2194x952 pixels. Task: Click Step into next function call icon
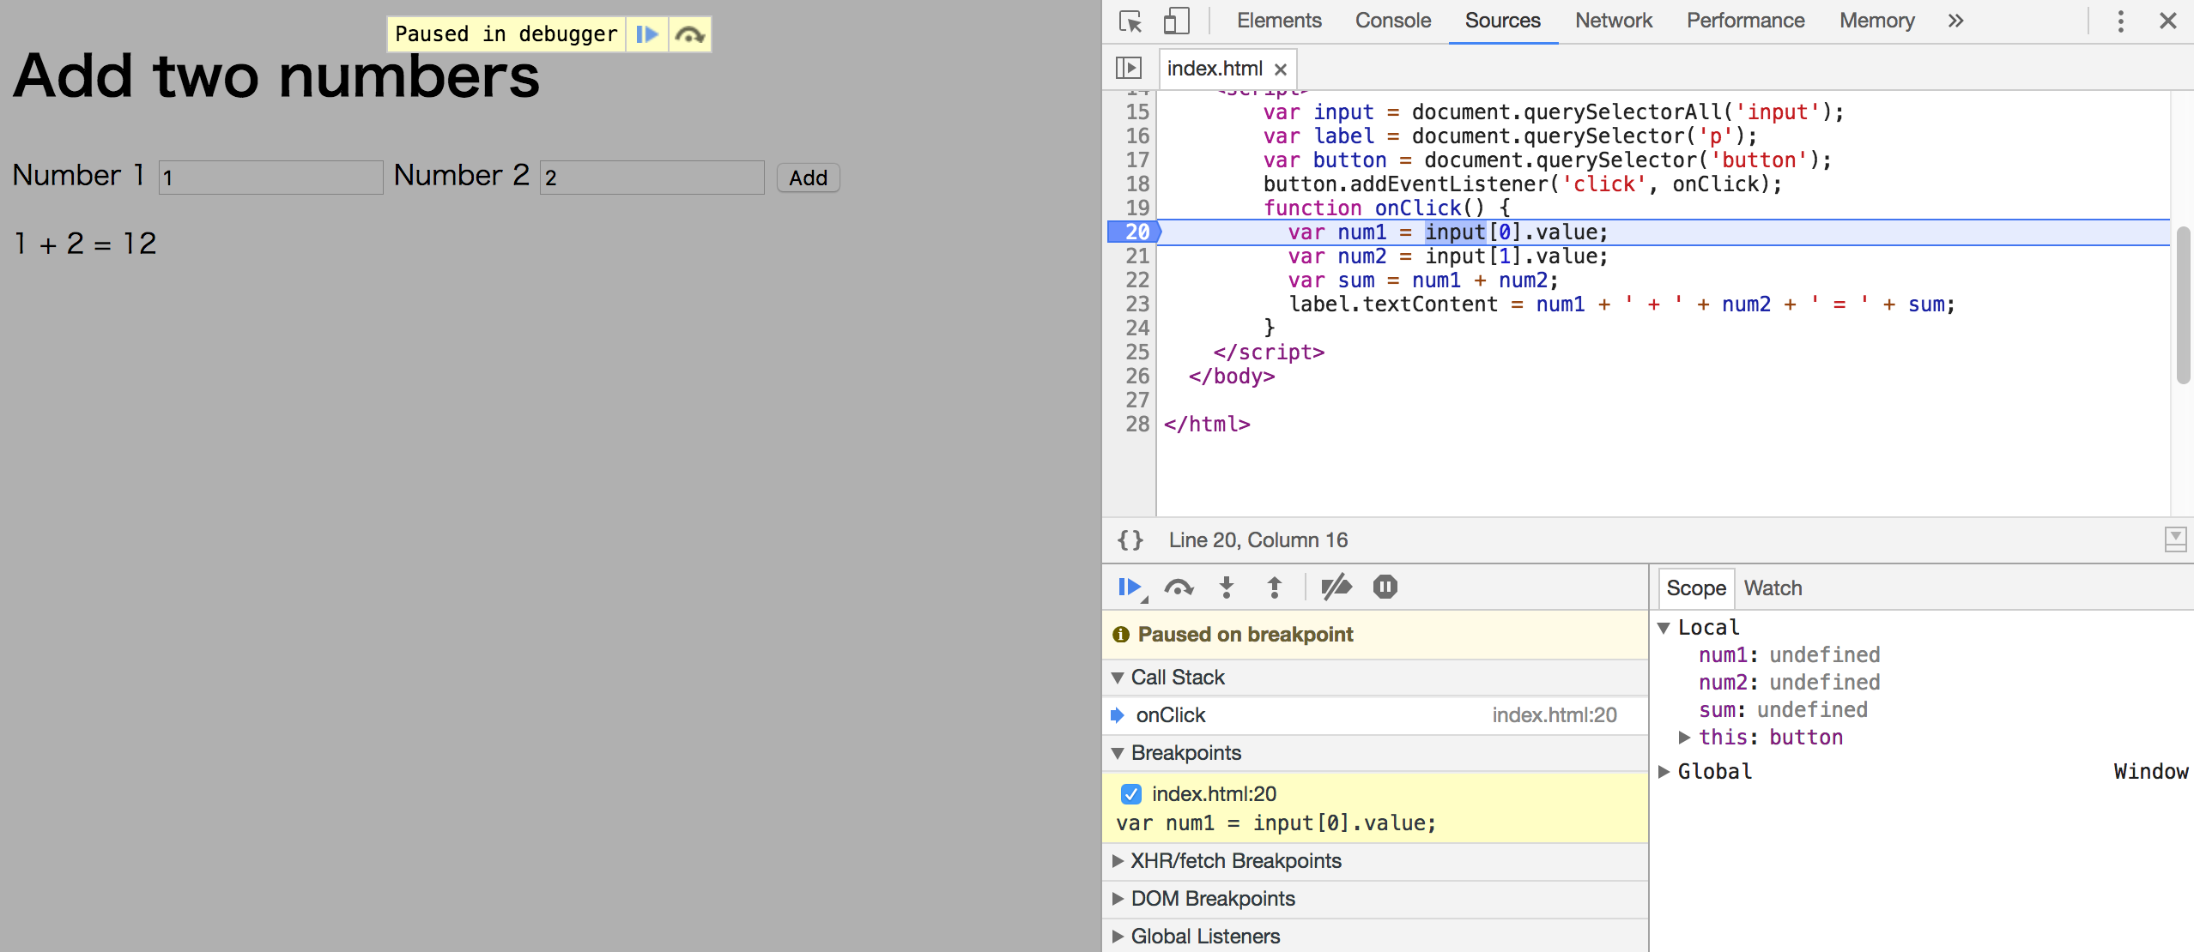click(x=1227, y=587)
